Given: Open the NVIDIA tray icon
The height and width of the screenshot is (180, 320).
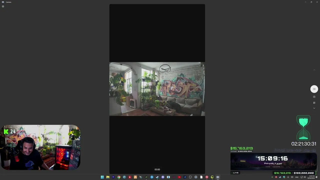Looking at the screenshot, I should 272,177.
